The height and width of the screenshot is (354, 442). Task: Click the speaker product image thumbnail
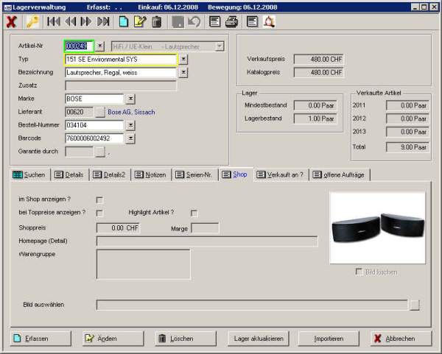tap(377, 227)
